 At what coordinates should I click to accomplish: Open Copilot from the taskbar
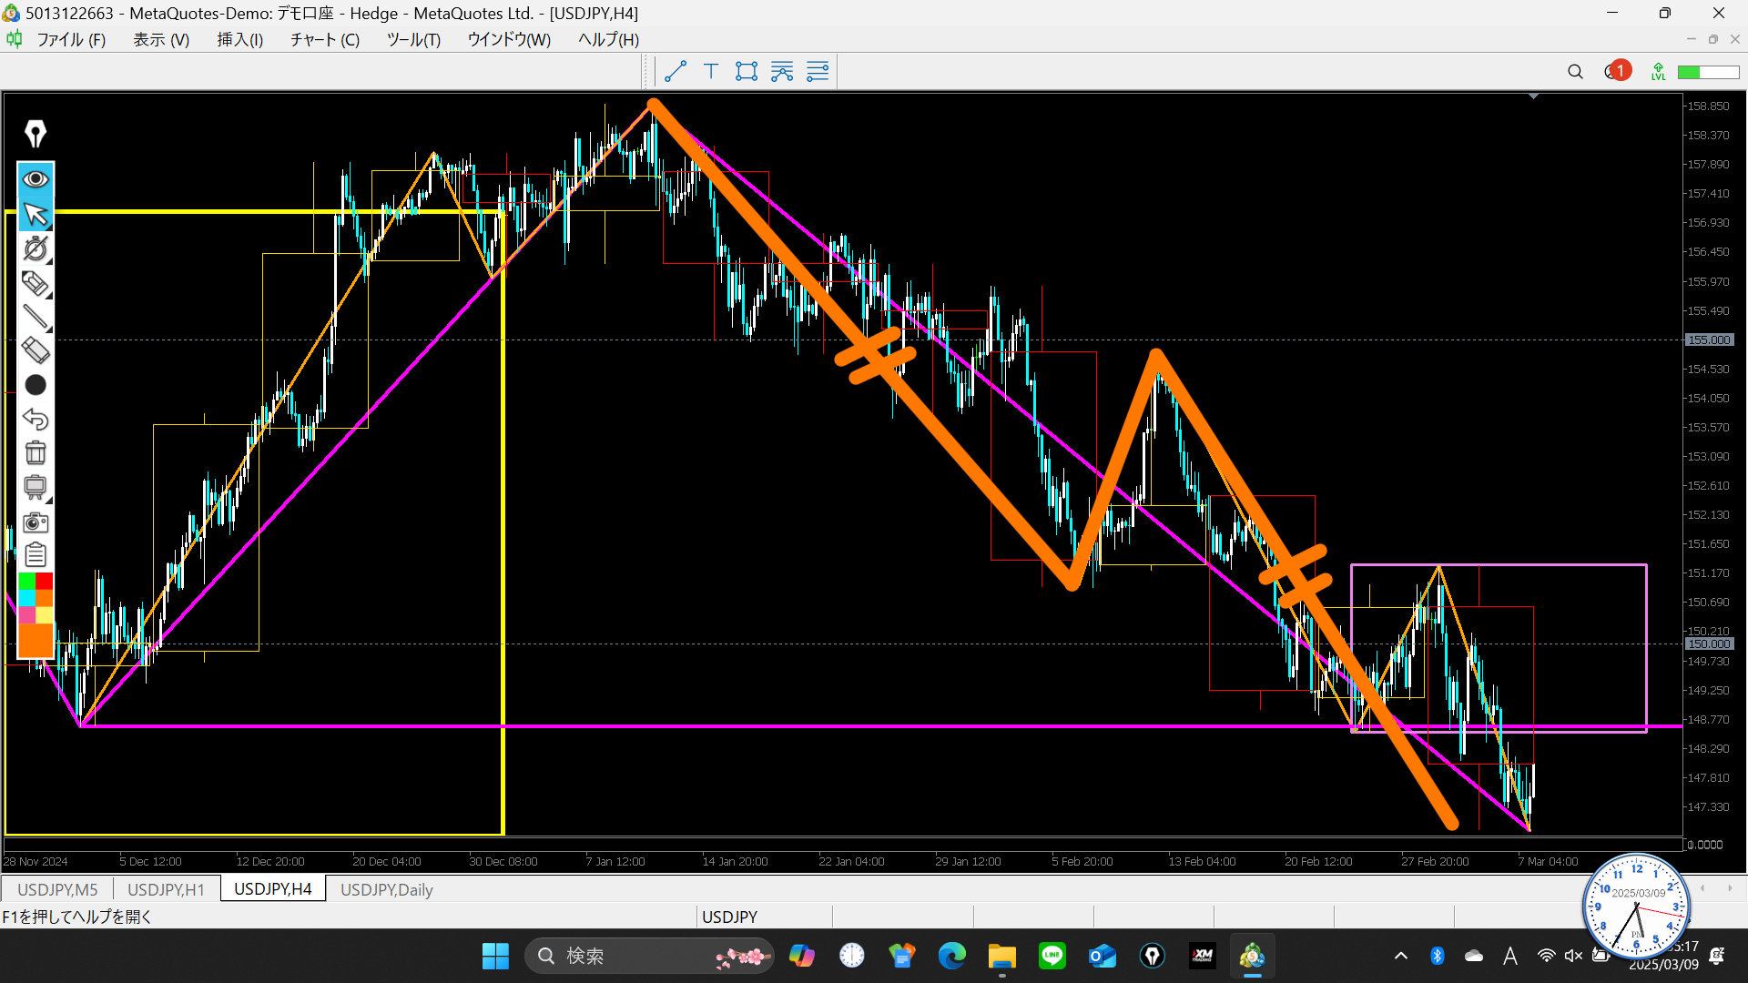802,956
